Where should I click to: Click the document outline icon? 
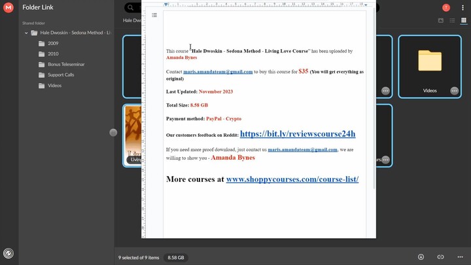tap(154, 15)
